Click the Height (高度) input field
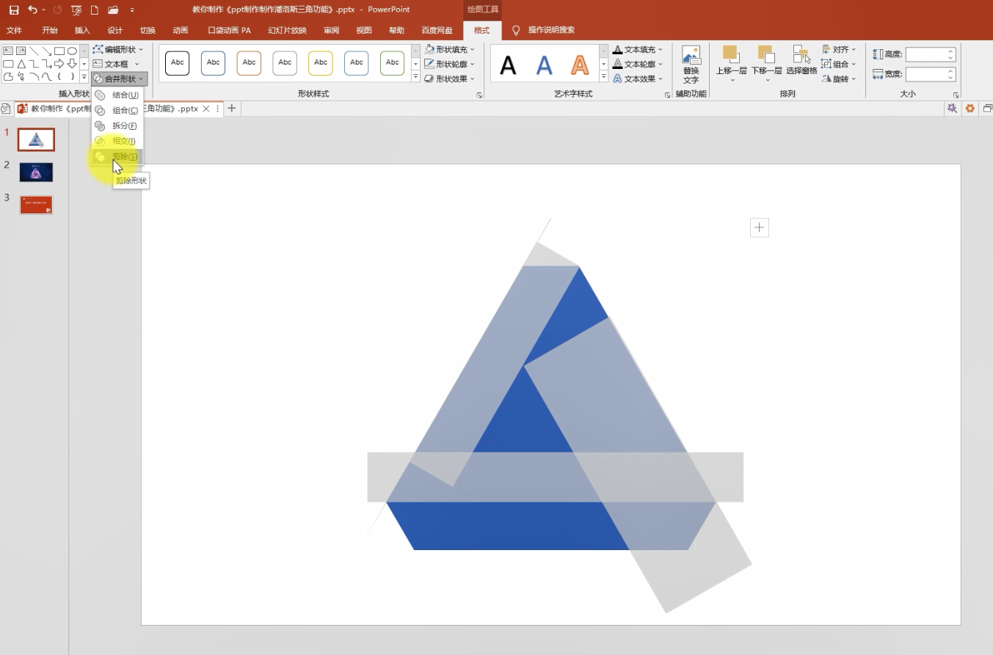Screen dimensions: 993x655 [931, 54]
